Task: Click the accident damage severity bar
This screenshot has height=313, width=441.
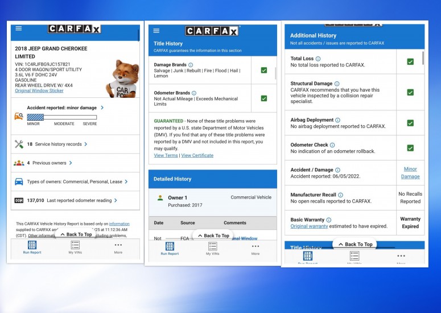Action: point(62,117)
